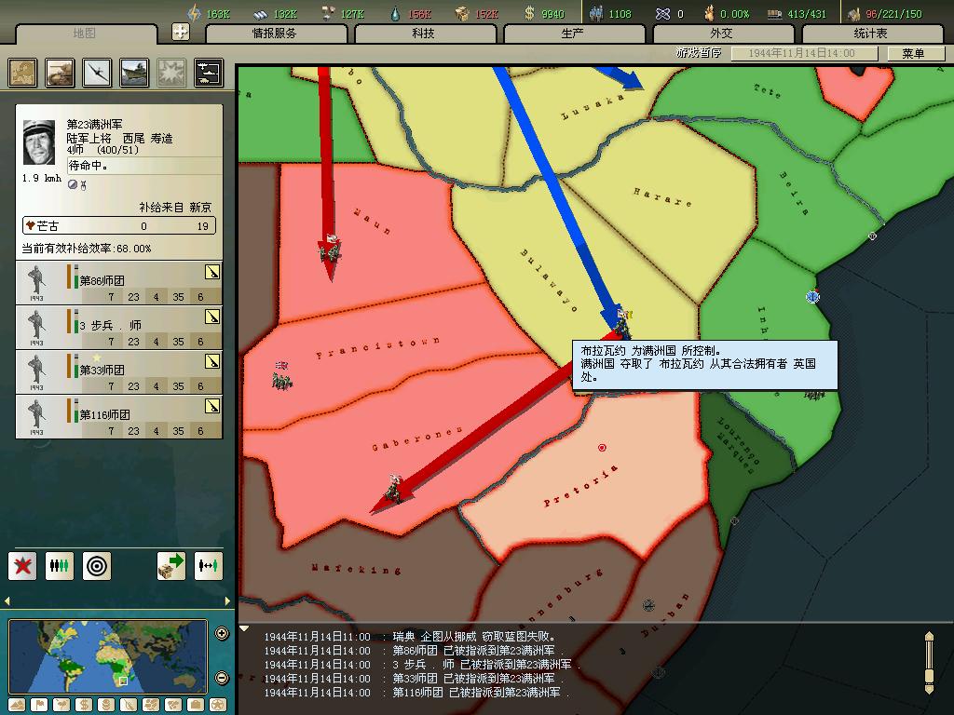Click the yellow corner button on 第116师团
954x715 pixels.
click(x=212, y=406)
